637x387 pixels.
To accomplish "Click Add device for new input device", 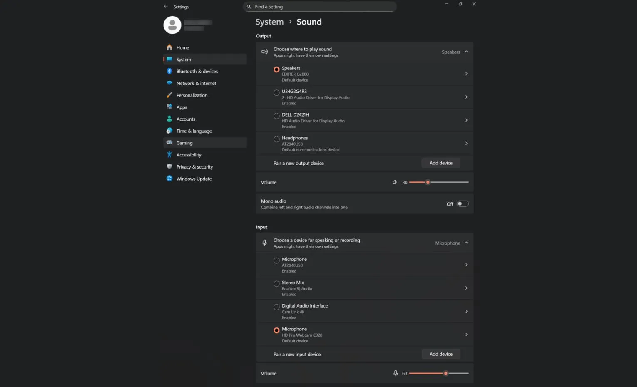I will click(x=441, y=354).
